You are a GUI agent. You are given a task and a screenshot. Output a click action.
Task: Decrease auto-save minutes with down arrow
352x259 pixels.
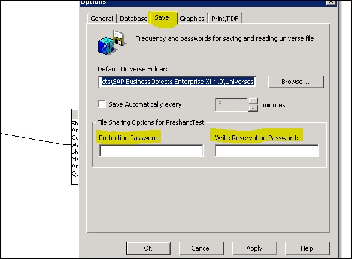[x=253, y=108]
